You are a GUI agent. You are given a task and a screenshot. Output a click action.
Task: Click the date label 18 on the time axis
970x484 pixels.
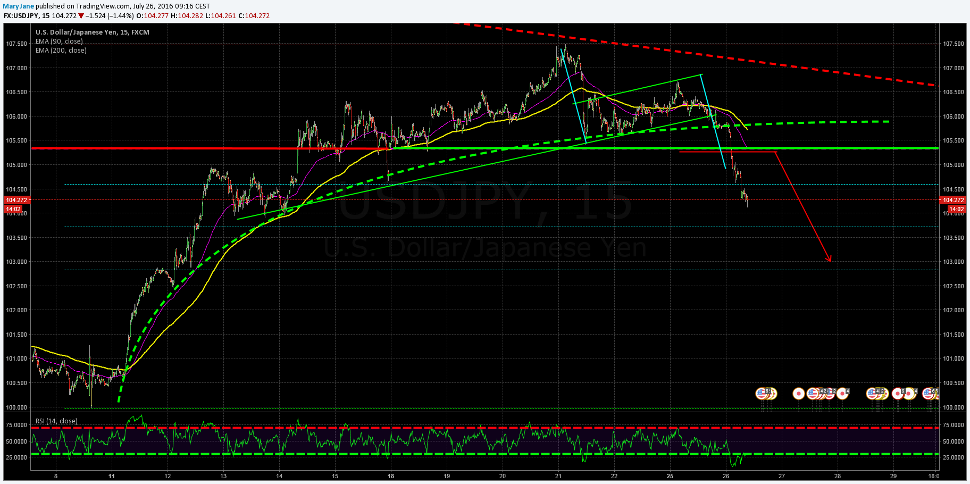(391, 476)
